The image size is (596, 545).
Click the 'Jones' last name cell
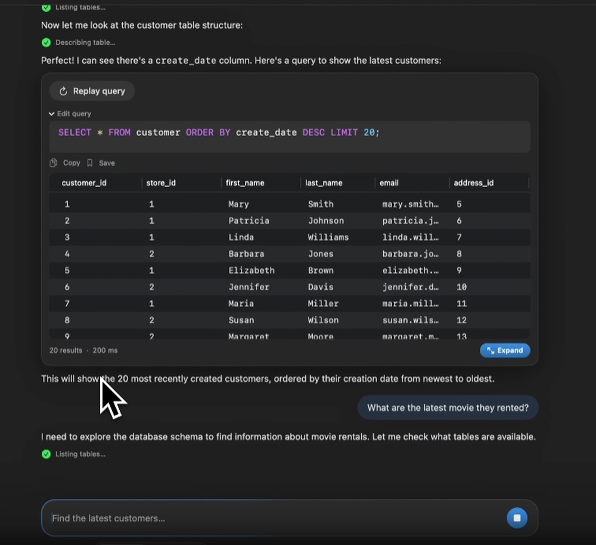(x=321, y=253)
